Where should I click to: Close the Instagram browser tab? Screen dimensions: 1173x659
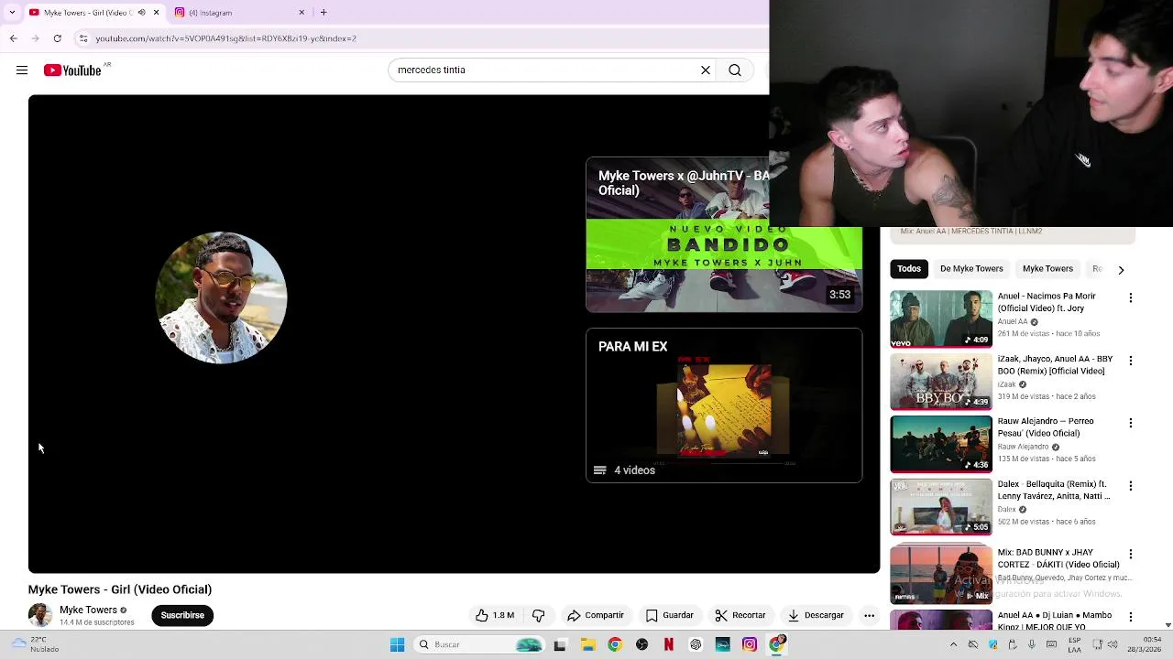click(x=301, y=12)
